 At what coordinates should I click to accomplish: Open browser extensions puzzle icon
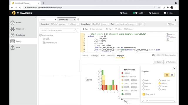click(168, 8)
